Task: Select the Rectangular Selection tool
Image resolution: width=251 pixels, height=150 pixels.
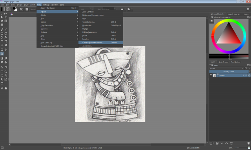Action: pyautogui.click(x=2, y=72)
